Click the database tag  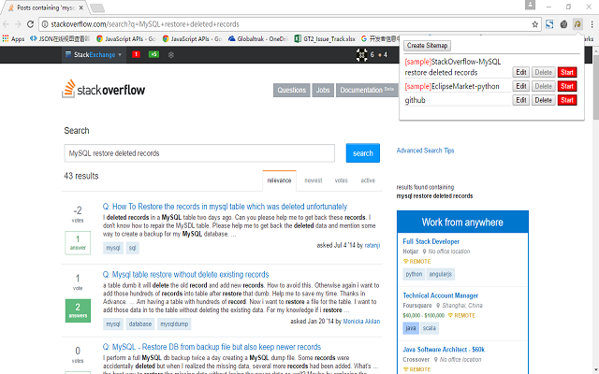pyautogui.click(x=140, y=324)
